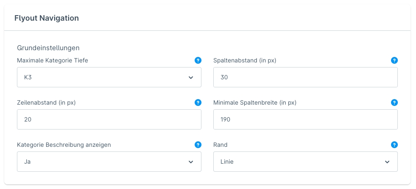
Task: Click the Maximale Kategorie Tiefe label
Action: [x=52, y=60]
